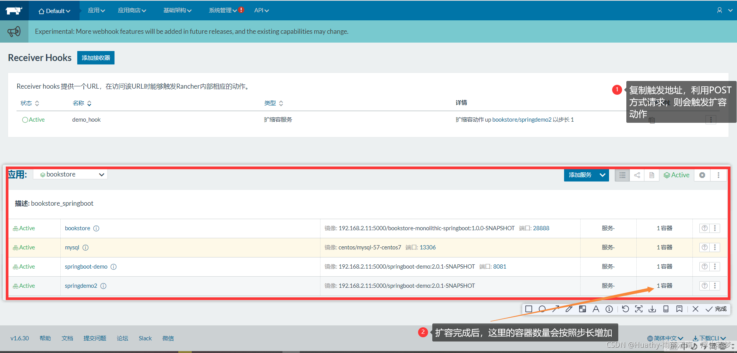Click upgrade icon for springdemo2 service

(705, 285)
